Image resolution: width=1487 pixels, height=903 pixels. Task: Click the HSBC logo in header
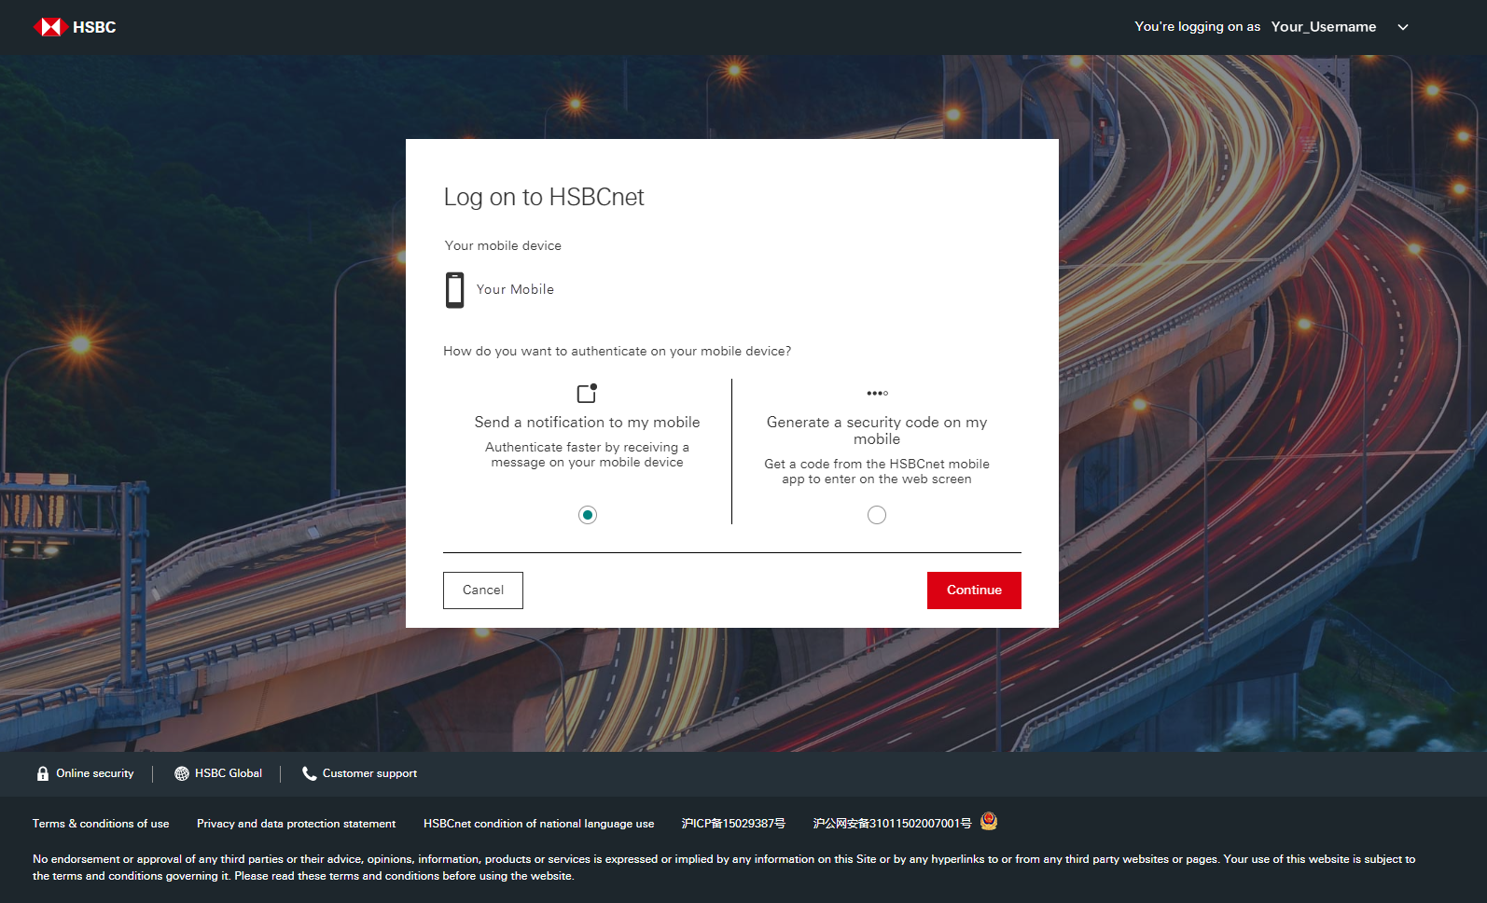coord(75,27)
